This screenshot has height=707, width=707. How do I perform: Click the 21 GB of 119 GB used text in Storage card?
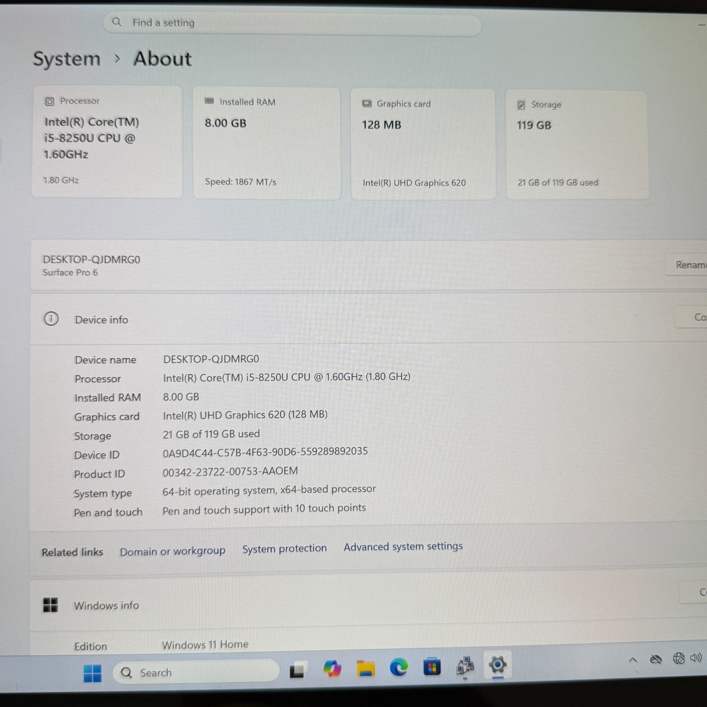pos(558,182)
